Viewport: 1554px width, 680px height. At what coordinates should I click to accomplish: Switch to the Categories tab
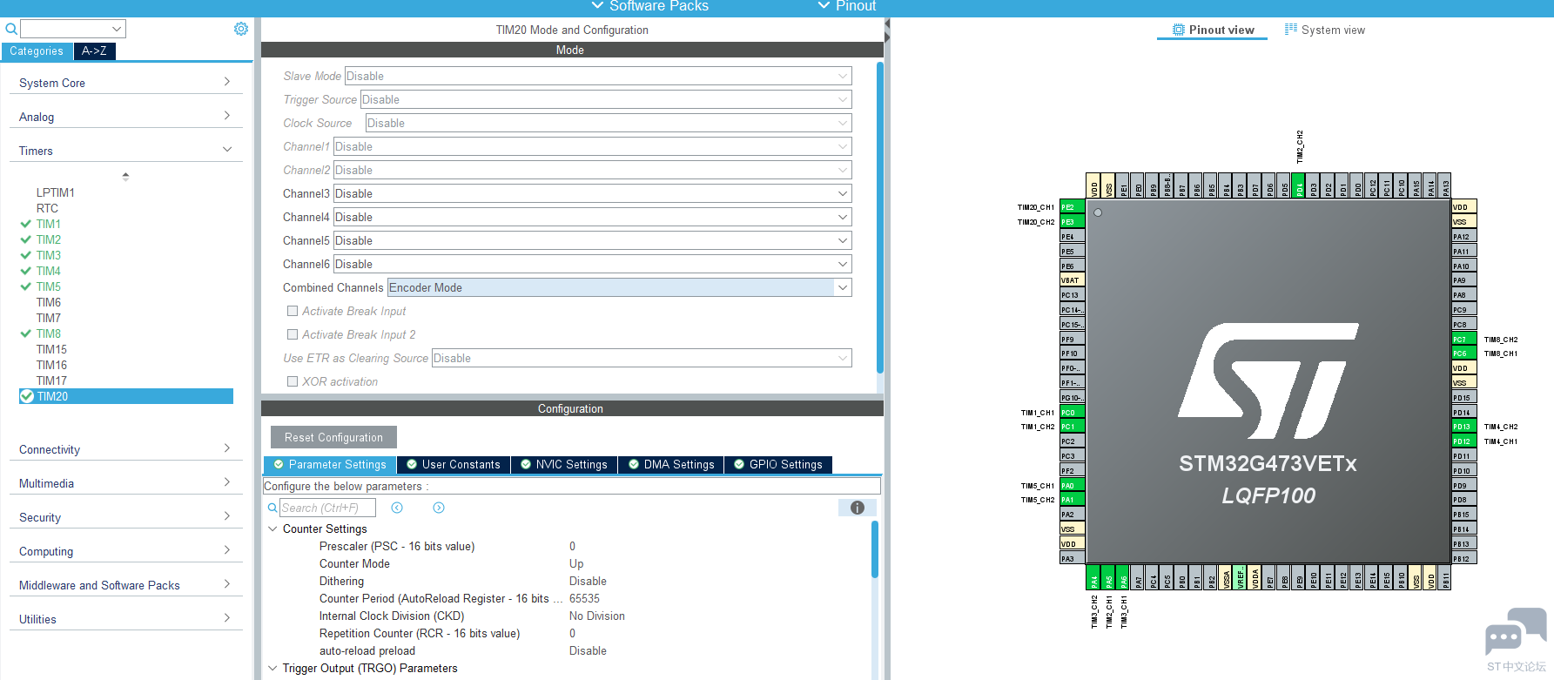pos(37,51)
